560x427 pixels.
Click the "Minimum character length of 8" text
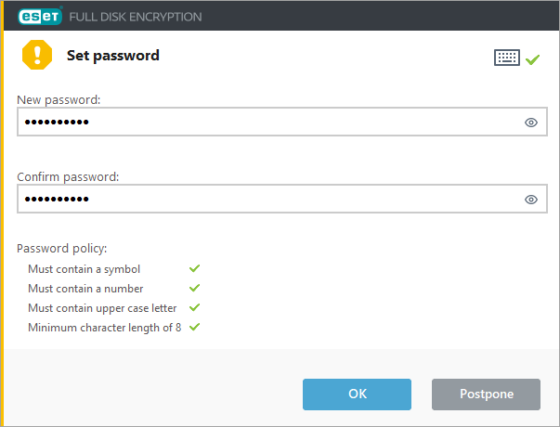(105, 328)
